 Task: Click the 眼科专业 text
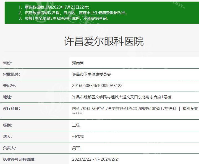pyautogui.click(x=190, y=108)
